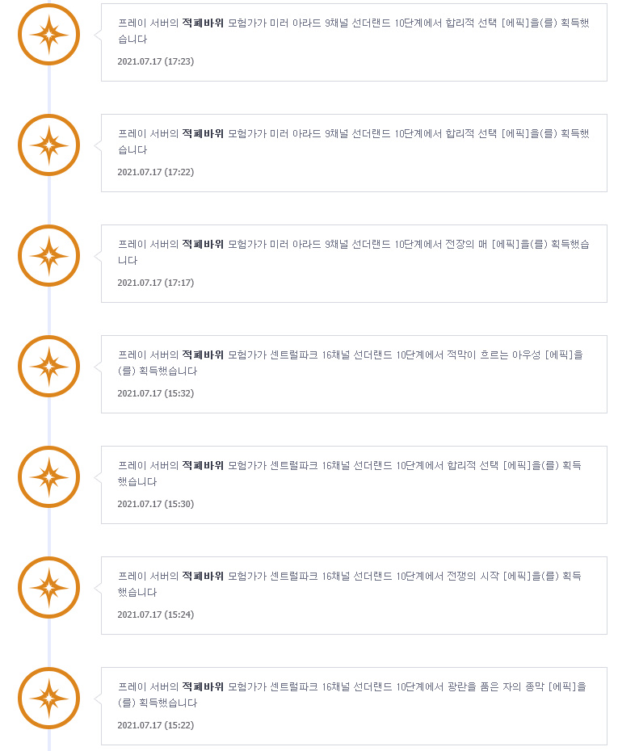Click the 2021.07.17 (17:22) timestamp
This screenshot has height=751, width=618.
click(156, 172)
